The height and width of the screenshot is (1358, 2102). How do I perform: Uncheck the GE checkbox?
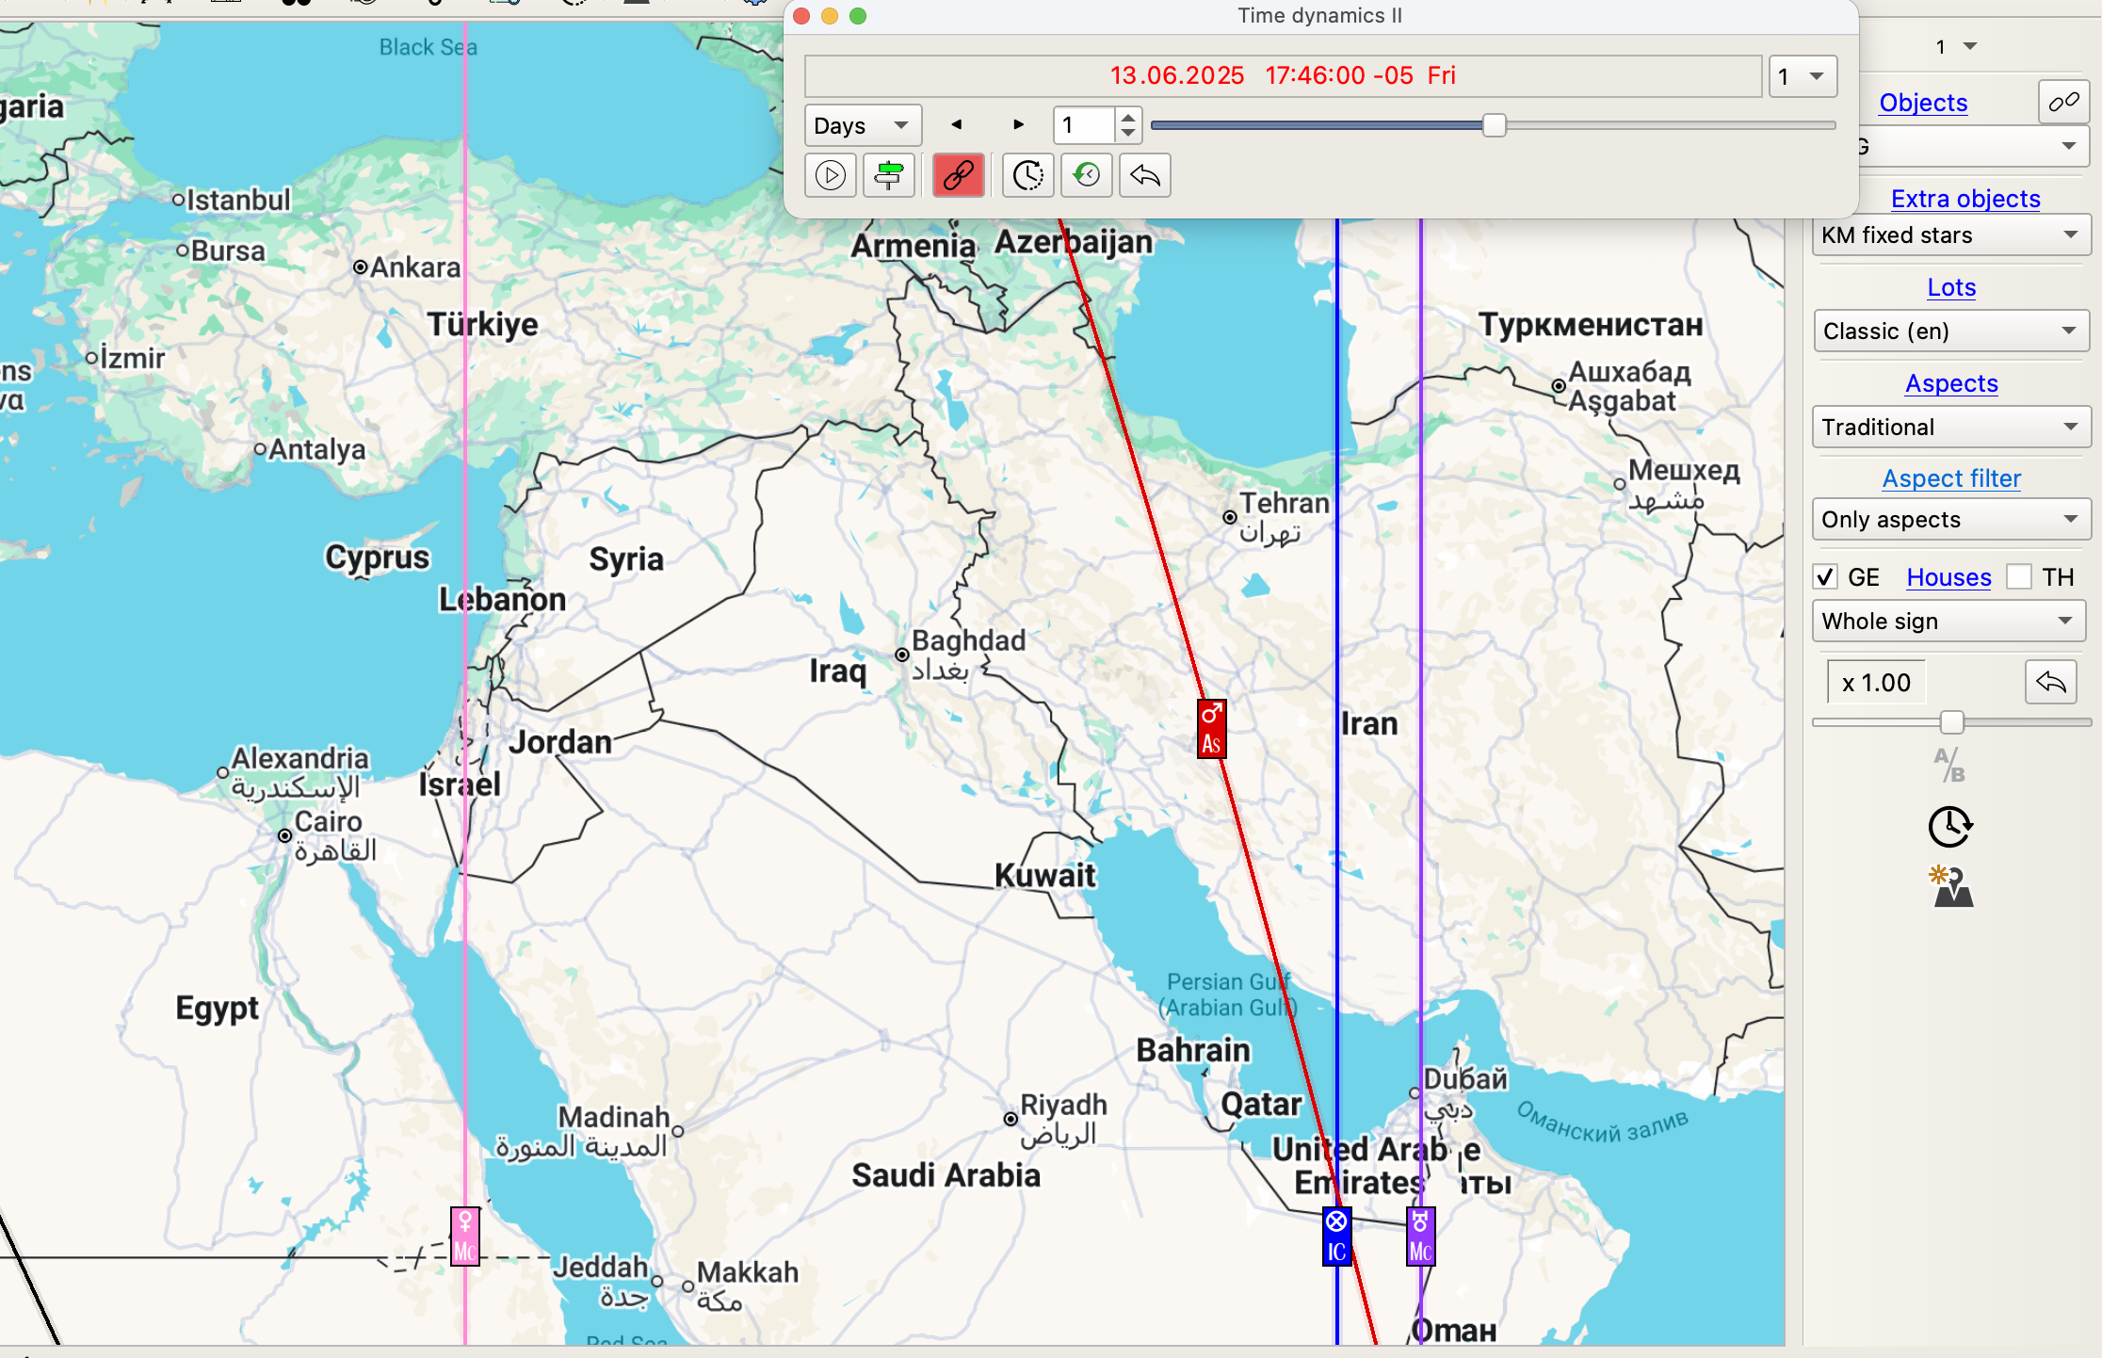[x=1826, y=576]
